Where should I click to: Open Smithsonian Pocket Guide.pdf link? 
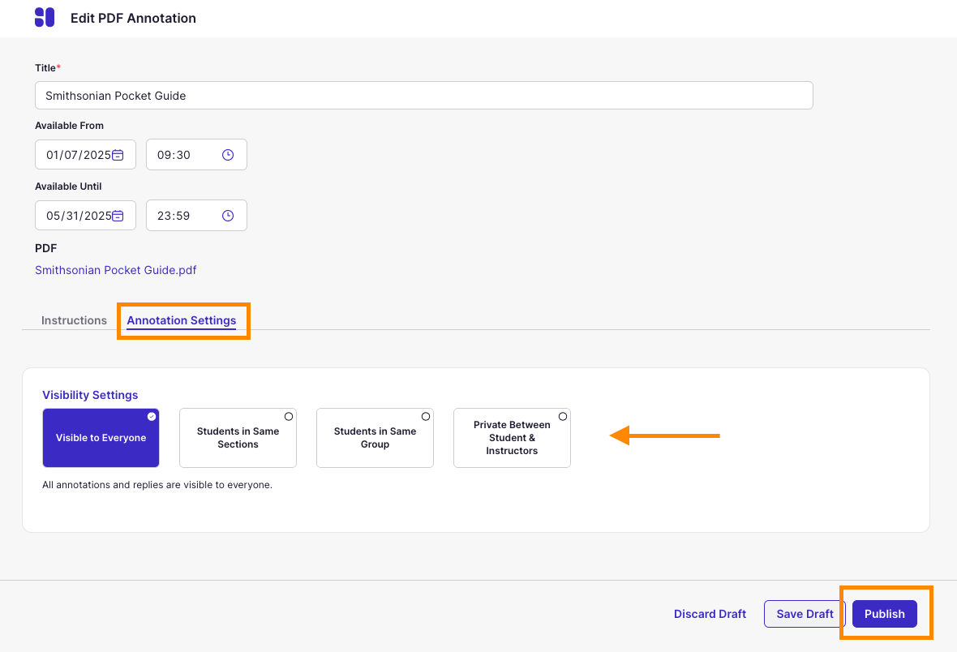tap(115, 270)
